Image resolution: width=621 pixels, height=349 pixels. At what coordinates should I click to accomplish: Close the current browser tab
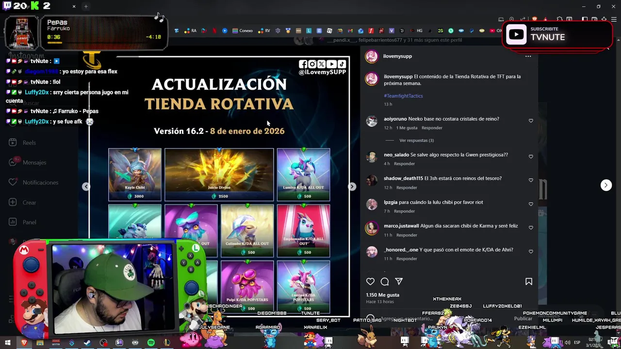[x=74, y=6]
